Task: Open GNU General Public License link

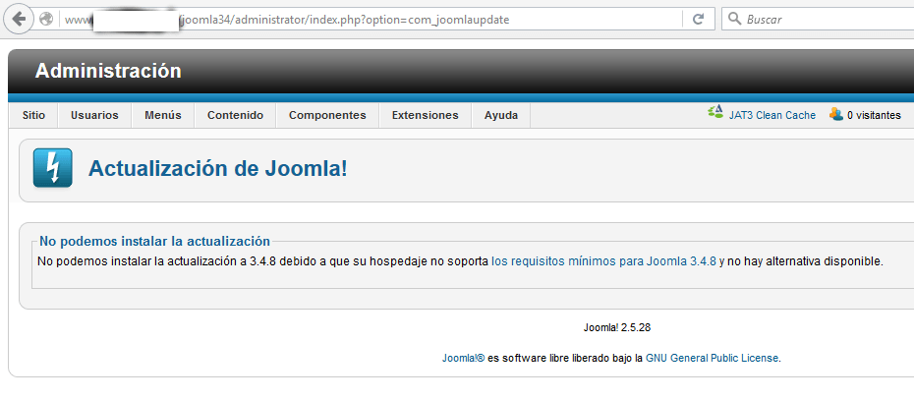Action: [x=712, y=358]
